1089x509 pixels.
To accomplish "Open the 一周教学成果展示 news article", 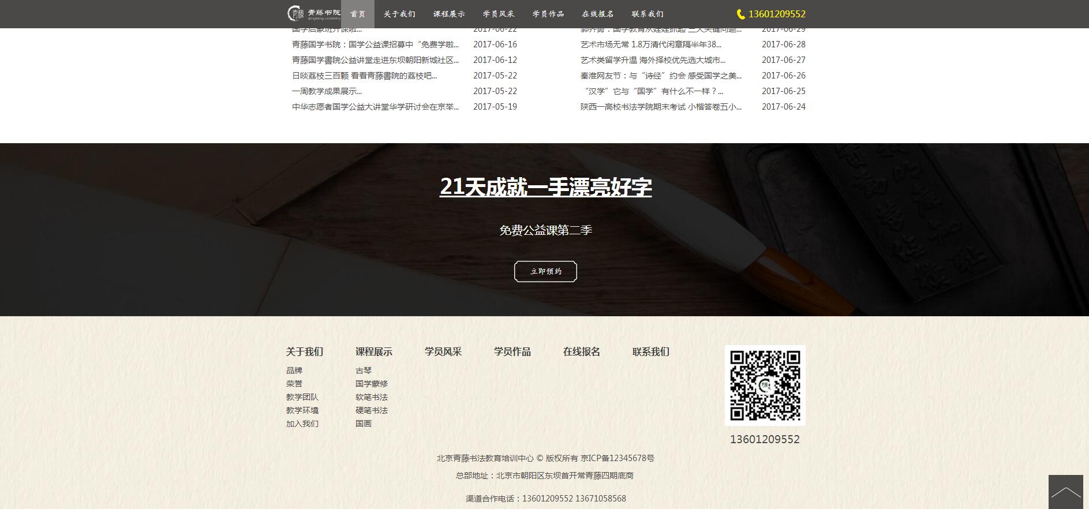I will click(x=327, y=91).
